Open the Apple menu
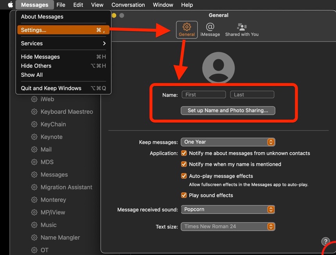 coord(11,5)
